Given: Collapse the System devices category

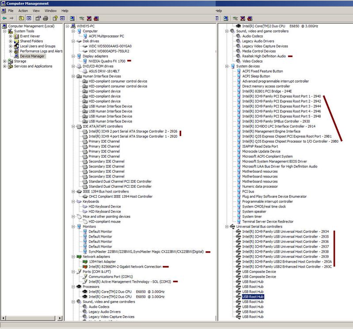Looking at the screenshot, I should tap(227, 66).
